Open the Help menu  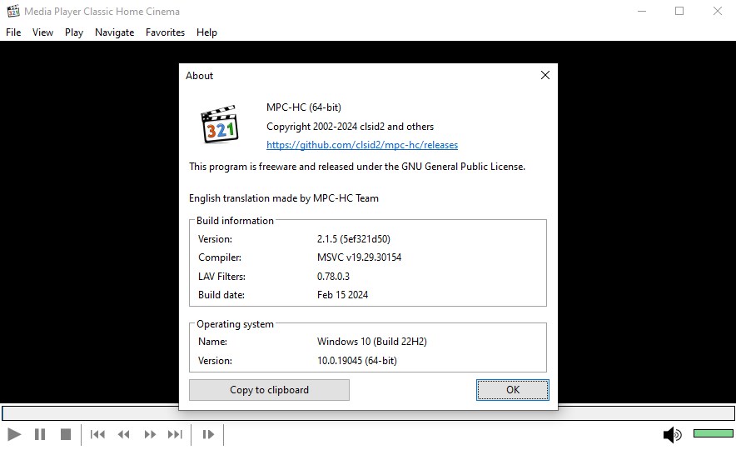206,32
